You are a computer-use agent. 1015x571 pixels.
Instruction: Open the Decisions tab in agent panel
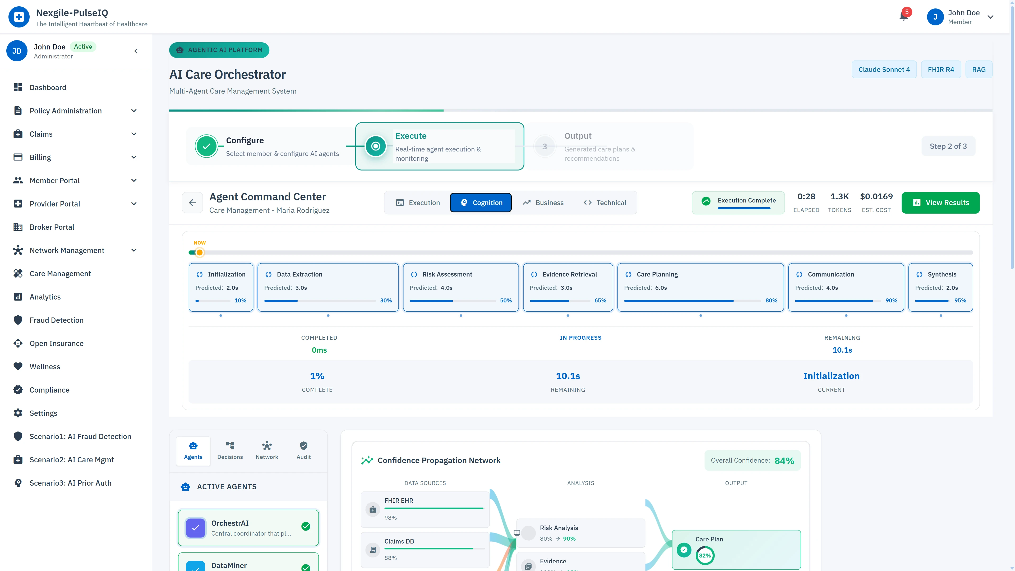point(230,450)
